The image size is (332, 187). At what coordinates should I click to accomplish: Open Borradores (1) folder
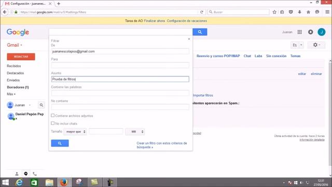[x=18, y=87]
